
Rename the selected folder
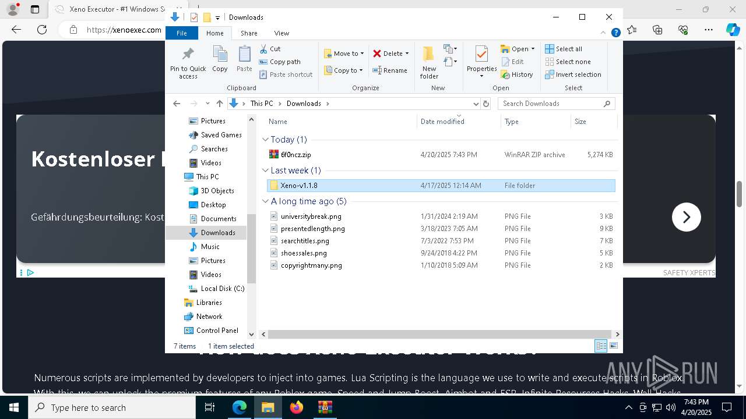(x=390, y=70)
